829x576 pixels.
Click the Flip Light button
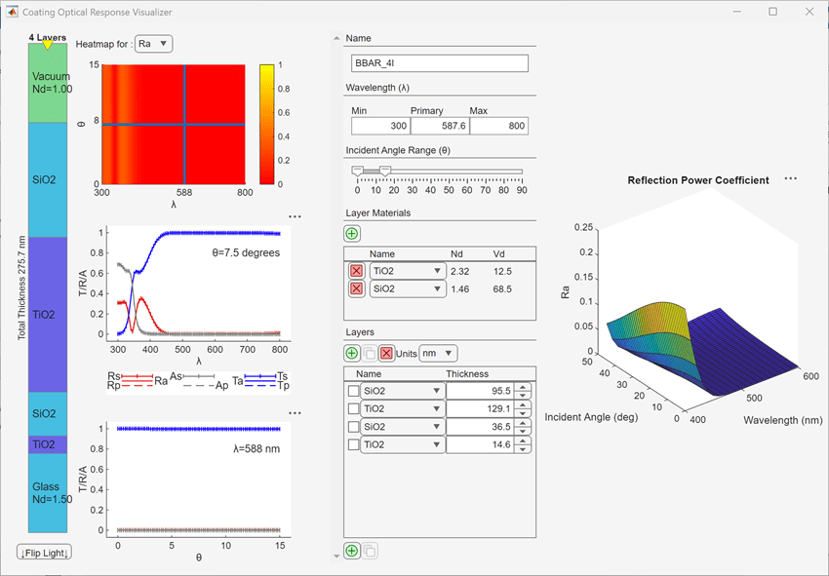click(x=44, y=554)
